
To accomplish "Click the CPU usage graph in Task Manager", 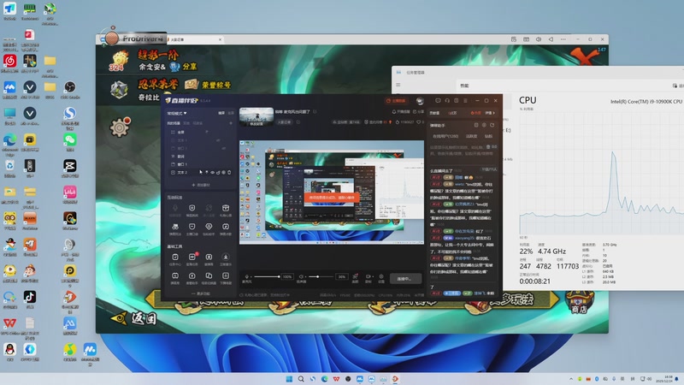I will [601, 175].
